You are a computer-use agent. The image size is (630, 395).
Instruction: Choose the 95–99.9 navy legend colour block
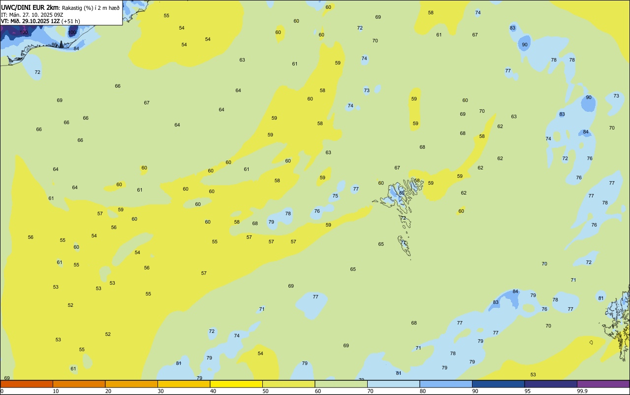click(551, 384)
